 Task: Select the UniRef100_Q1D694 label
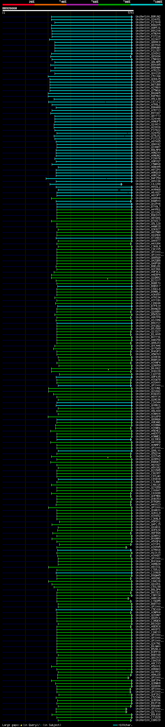pyautogui.click(x=148, y=686)
